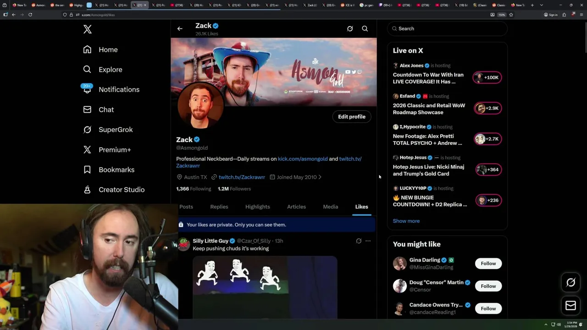Click the +100K listeners badge
Screen dimensions: 587x330
[487, 78]
